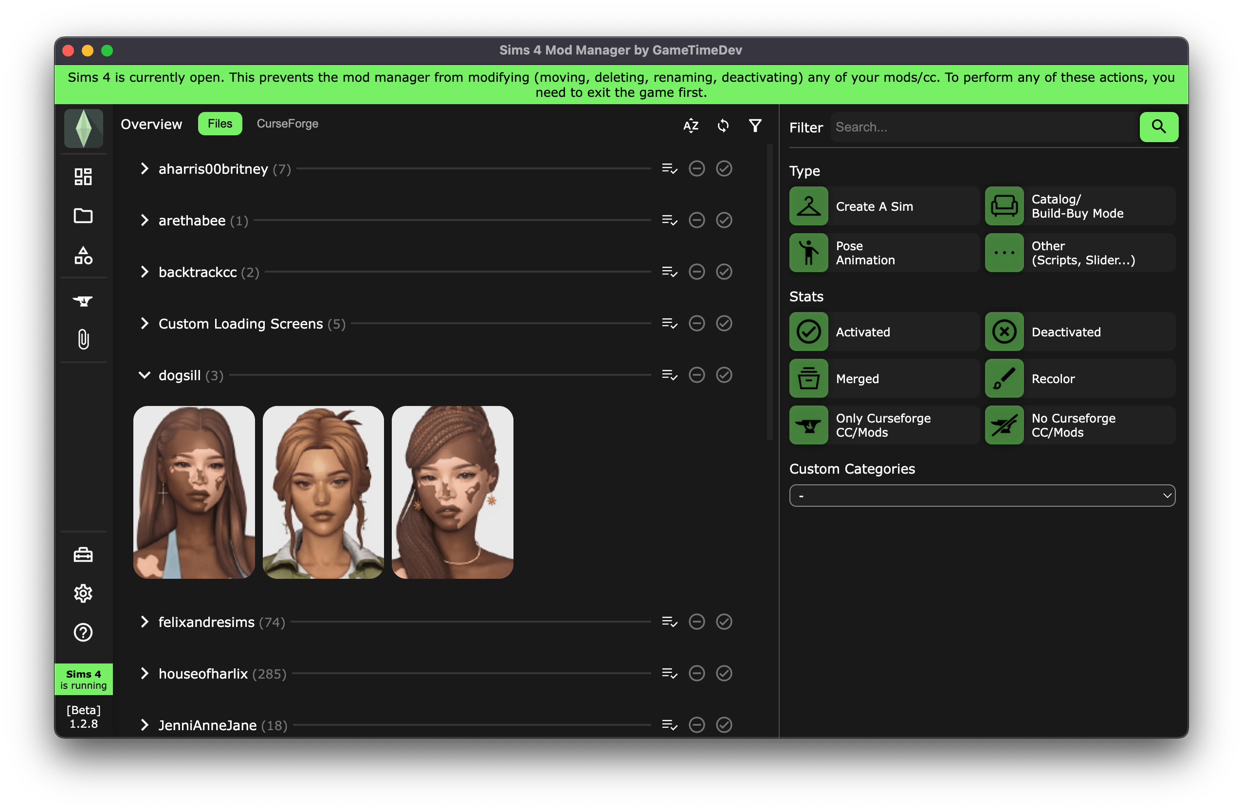Click the Sims 4 is running status badge

(x=84, y=680)
